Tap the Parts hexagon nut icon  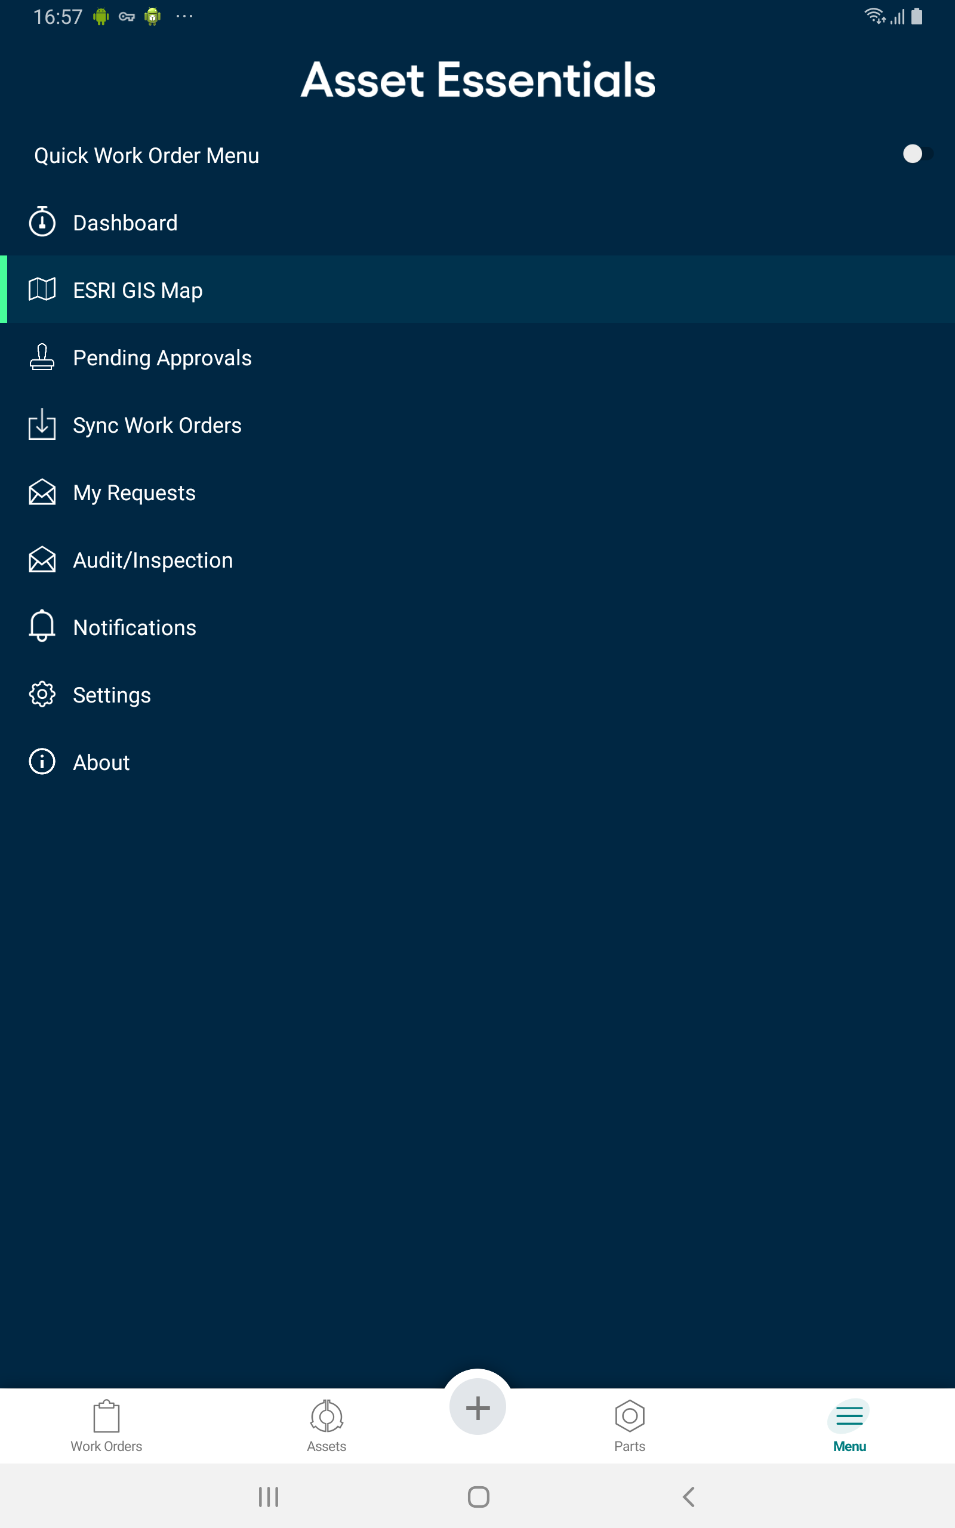tap(630, 1416)
